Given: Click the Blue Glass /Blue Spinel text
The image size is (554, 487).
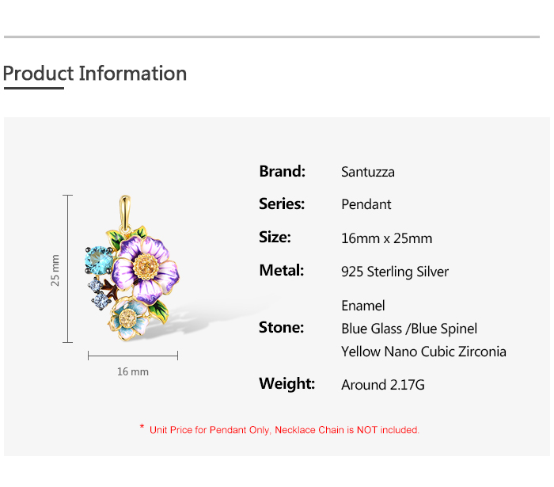Looking at the screenshot, I should [x=409, y=329].
